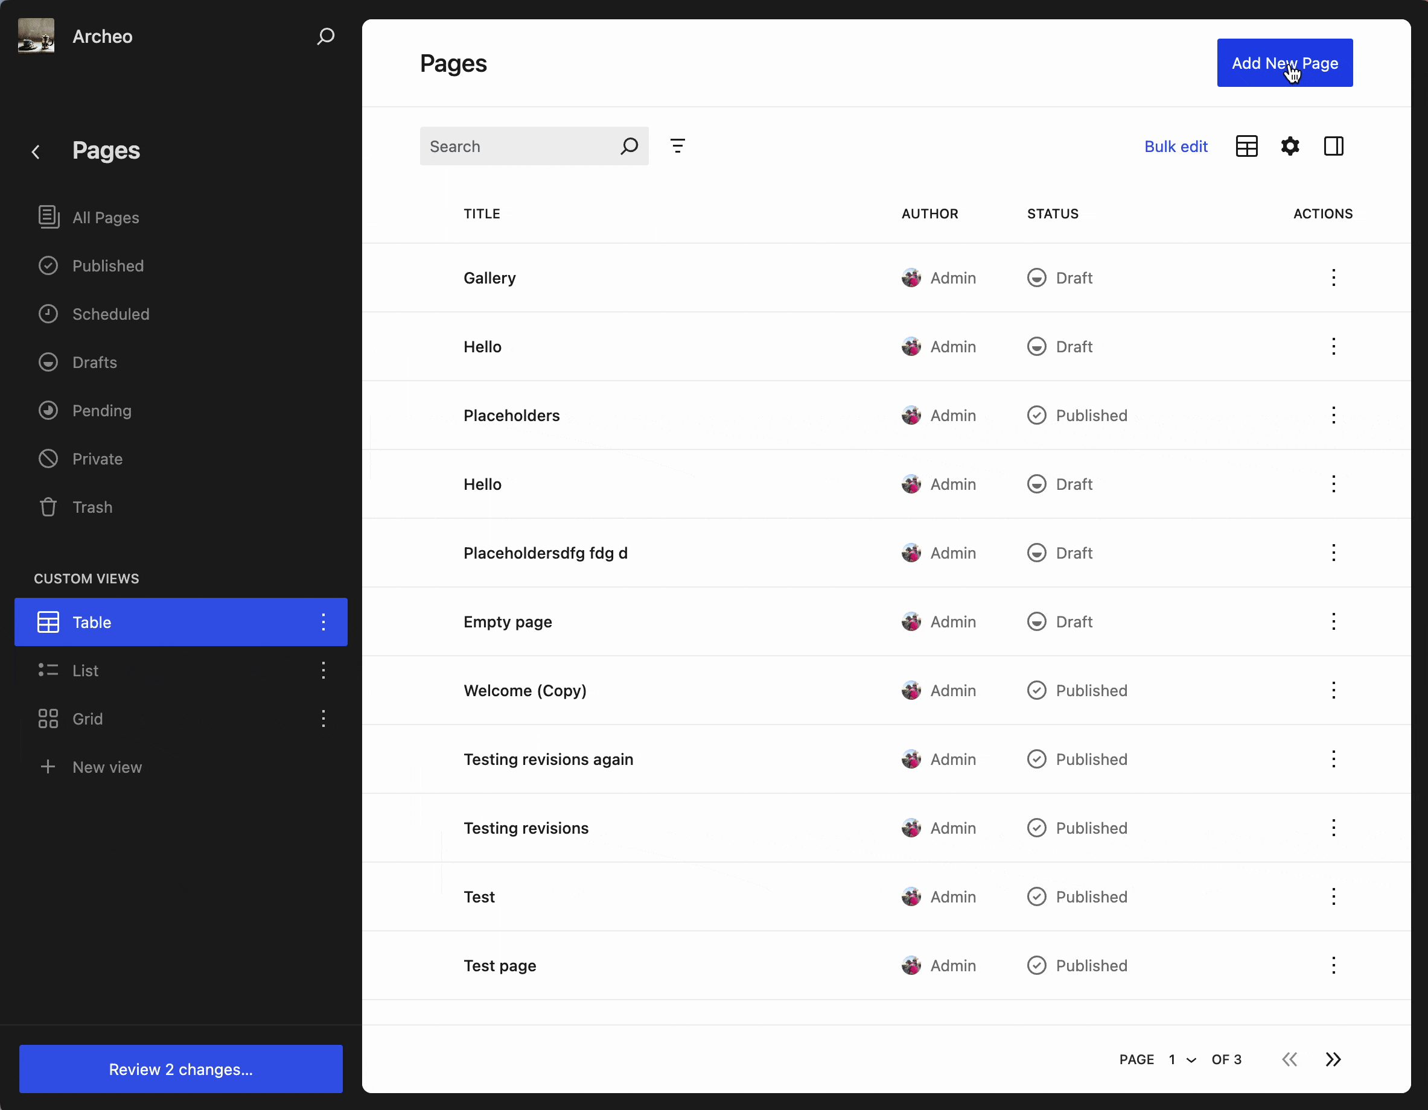Open the filter icon beside Search field
The height and width of the screenshot is (1110, 1428).
tap(677, 146)
